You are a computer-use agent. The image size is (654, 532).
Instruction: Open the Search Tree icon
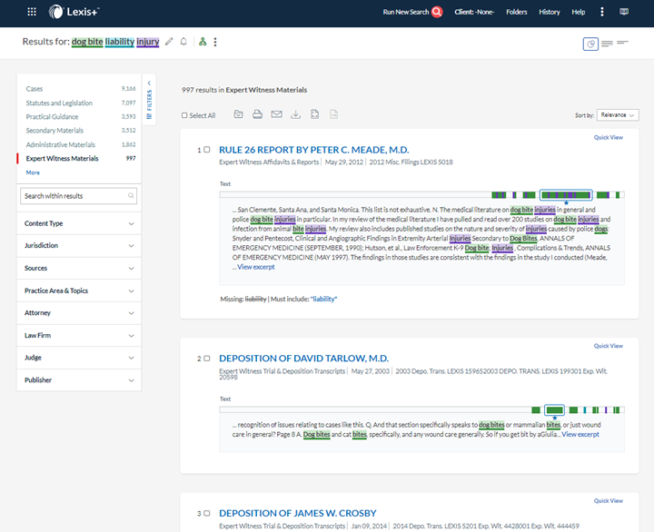203,42
